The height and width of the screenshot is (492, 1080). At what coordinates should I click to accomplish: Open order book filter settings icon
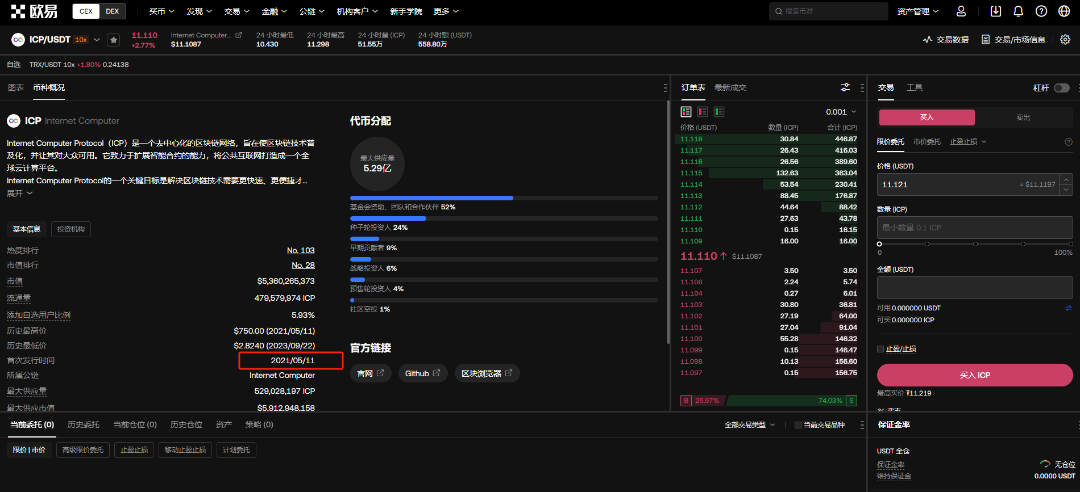coord(845,87)
